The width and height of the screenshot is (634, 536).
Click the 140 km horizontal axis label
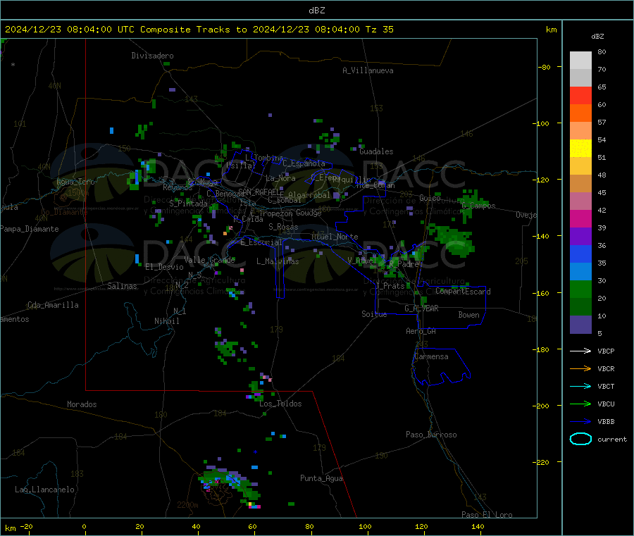pos(478,526)
